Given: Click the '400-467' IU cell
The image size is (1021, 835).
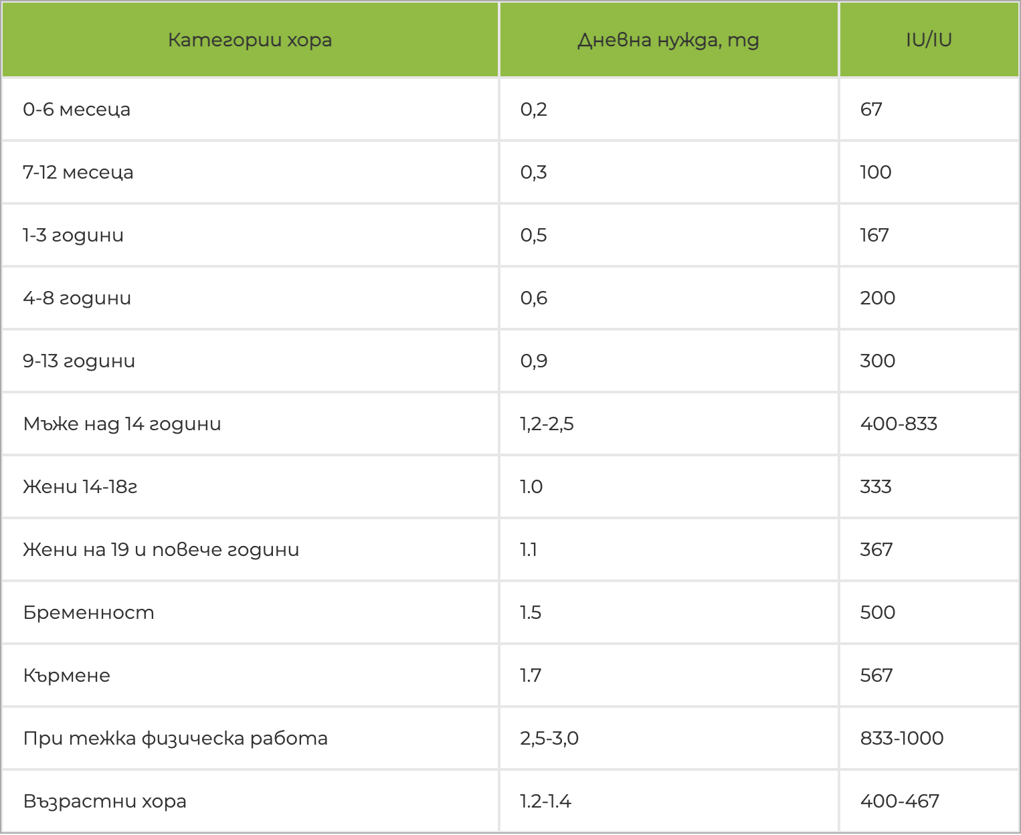Looking at the screenshot, I should [x=900, y=802].
